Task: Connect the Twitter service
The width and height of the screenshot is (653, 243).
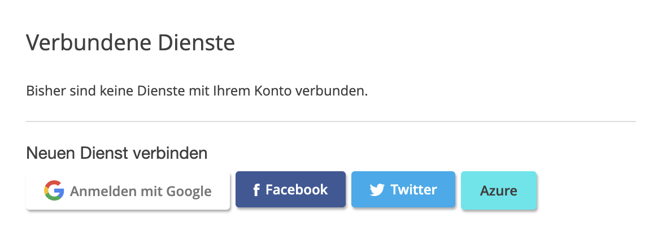Action: click(403, 189)
